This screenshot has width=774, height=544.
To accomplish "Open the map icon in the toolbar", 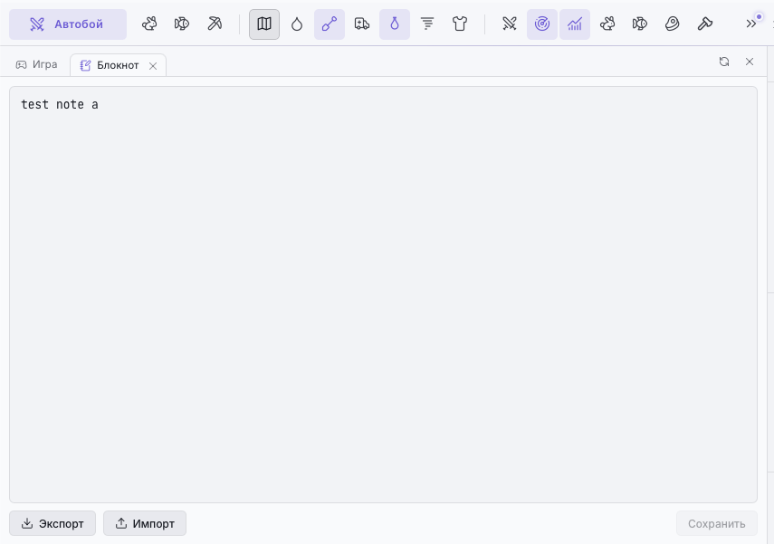I will pyautogui.click(x=264, y=24).
